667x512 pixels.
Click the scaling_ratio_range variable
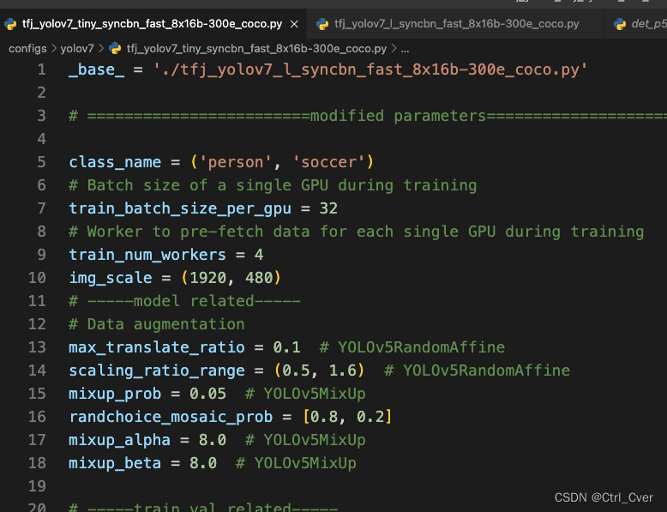pyautogui.click(x=157, y=370)
